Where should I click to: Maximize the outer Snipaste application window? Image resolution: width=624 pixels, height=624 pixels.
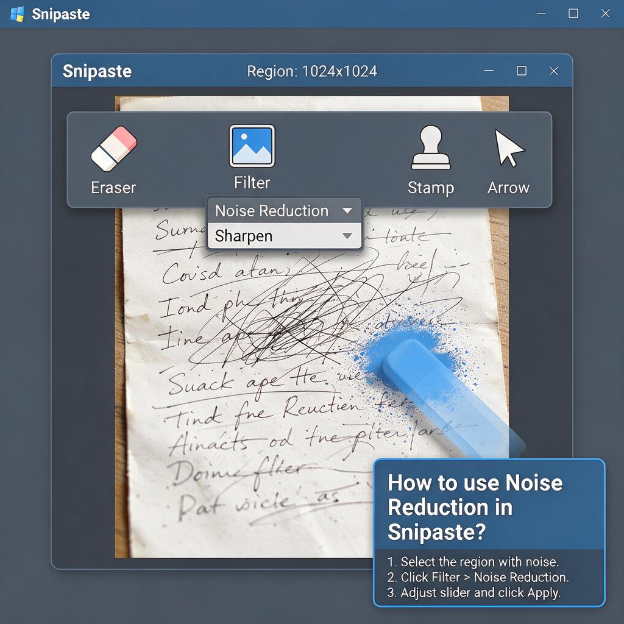pyautogui.click(x=573, y=13)
